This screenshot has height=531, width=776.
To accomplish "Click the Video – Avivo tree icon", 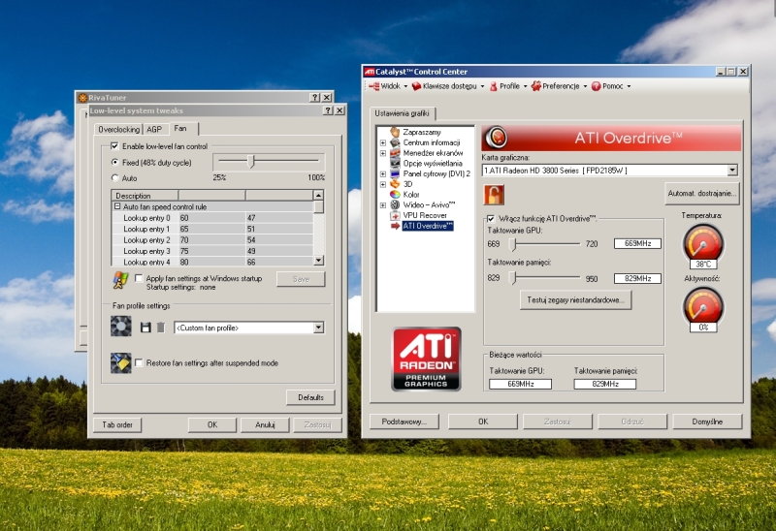I will 395,204.
